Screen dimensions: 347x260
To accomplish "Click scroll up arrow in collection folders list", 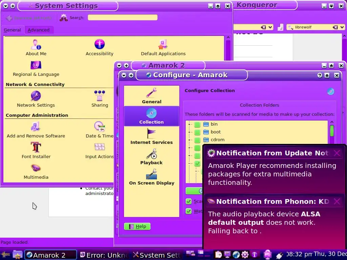I will [x=332, y=122].
